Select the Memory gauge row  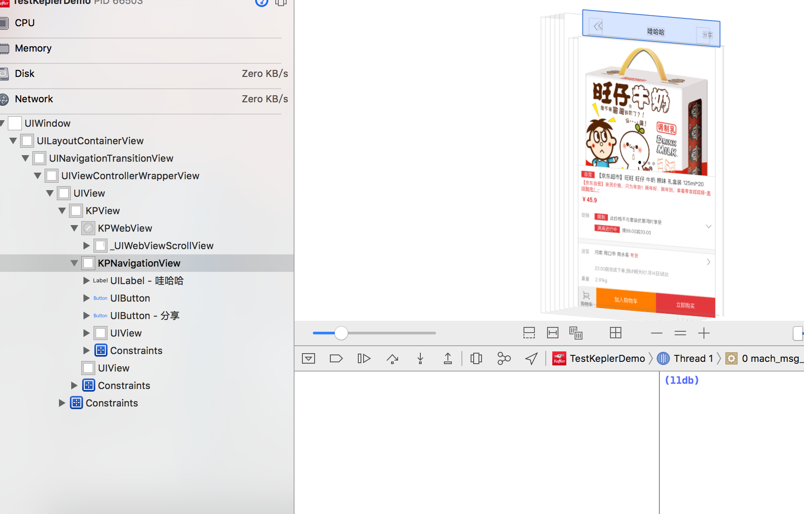[144, 48]
